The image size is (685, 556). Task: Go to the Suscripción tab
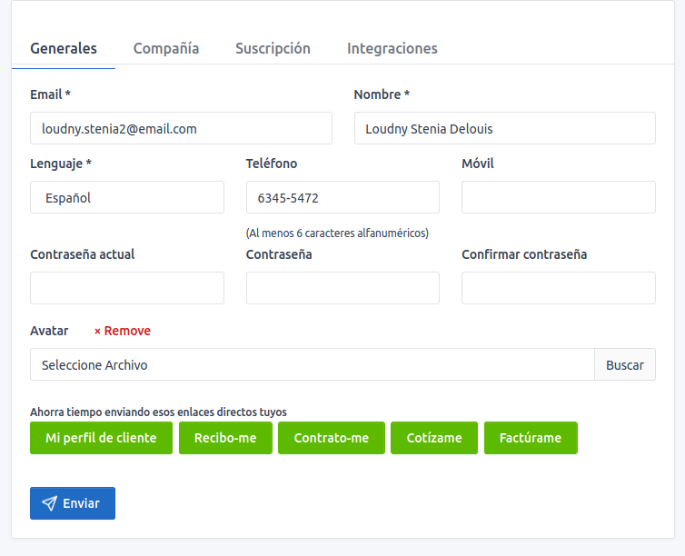tap(273, 49)
